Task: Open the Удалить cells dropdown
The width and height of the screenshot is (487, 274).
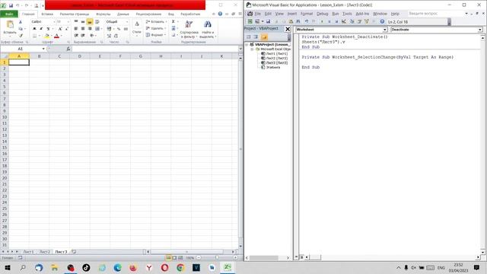Action: (156, 28)
